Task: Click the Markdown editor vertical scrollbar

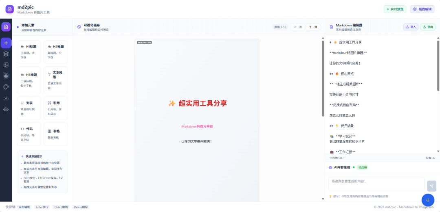Action: click(x=438, y=66)
